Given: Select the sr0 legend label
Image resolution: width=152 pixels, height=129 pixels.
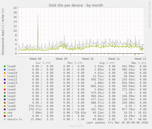Looking at the screenshot, I should (10, 116).
